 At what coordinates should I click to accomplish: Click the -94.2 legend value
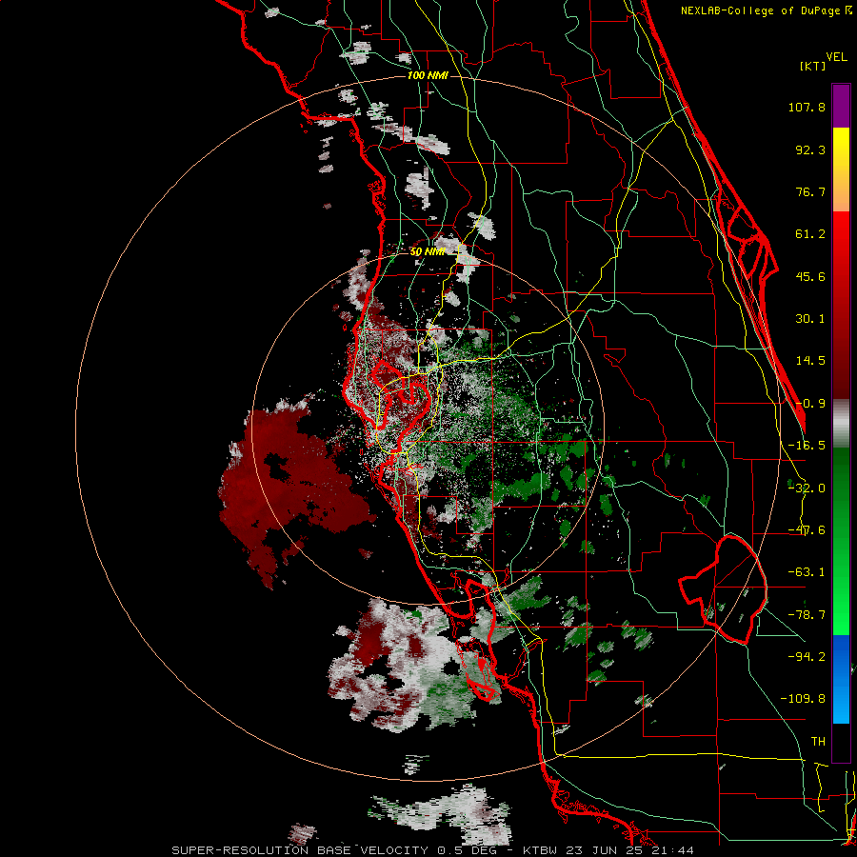807,657
